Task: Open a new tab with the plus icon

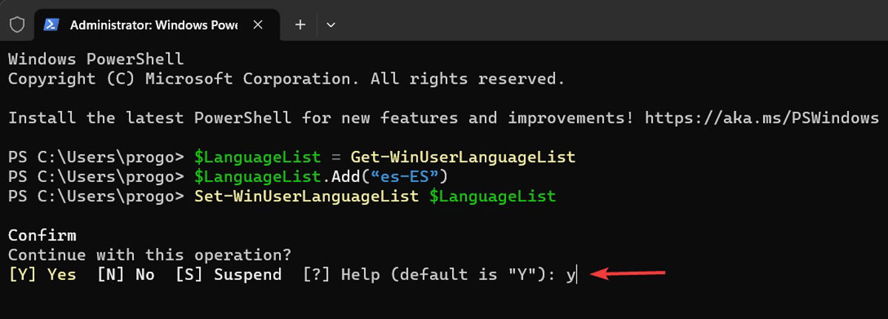Action: click(x=300, y=24)
